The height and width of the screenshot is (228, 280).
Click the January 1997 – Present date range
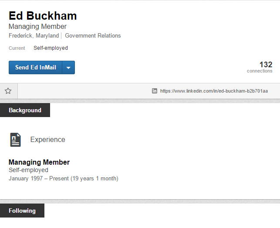(63, 178)
